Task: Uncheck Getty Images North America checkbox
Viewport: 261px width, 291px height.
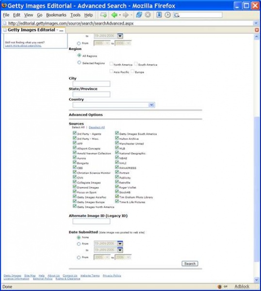Action: 75,206
